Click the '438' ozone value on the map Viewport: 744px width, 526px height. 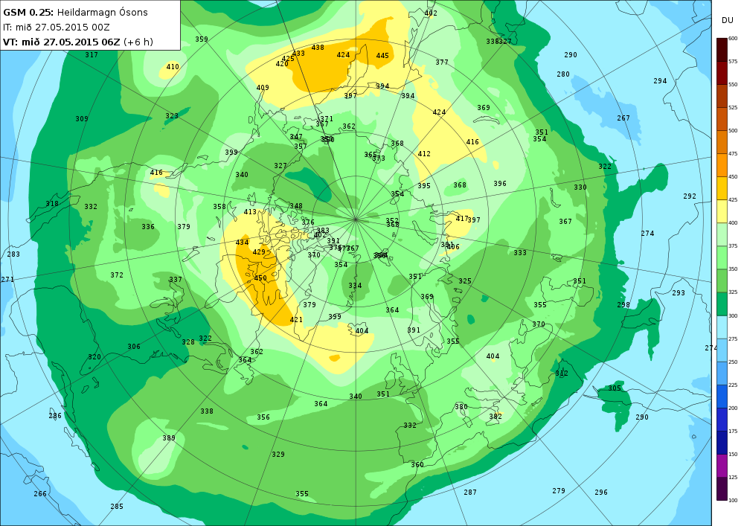pos(318,48)
